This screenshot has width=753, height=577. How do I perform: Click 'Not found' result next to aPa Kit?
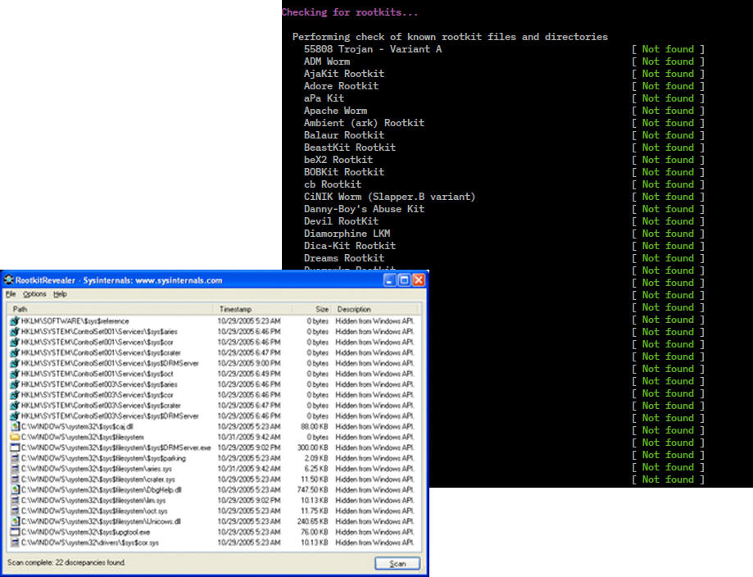tap(668, 98)
